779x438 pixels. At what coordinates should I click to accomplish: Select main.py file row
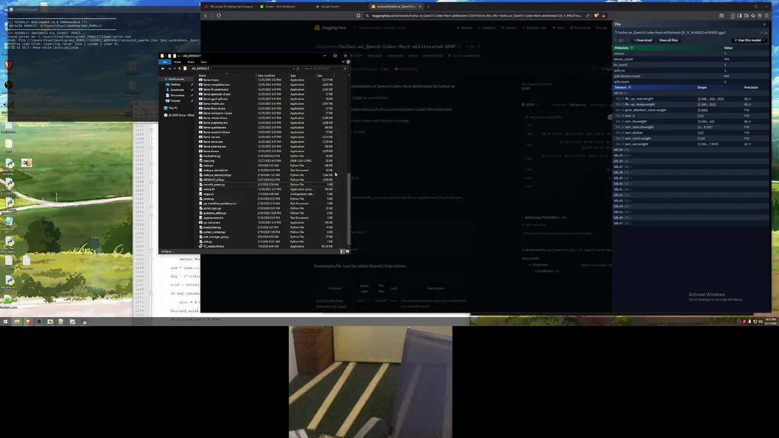click(x=265, y=165)
